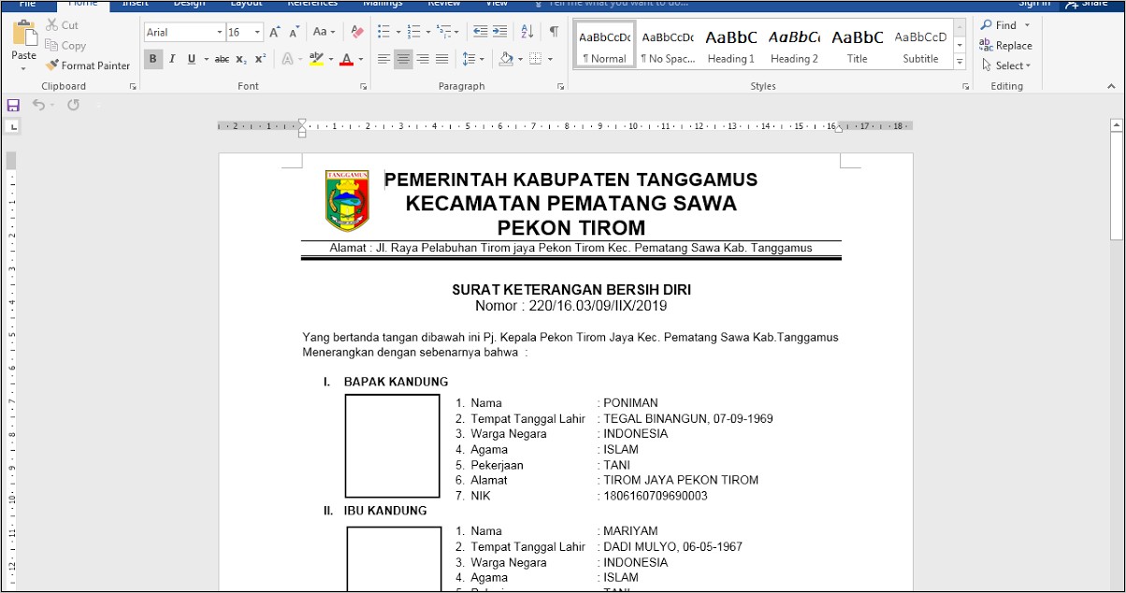Apply text effects and typography

286,59
